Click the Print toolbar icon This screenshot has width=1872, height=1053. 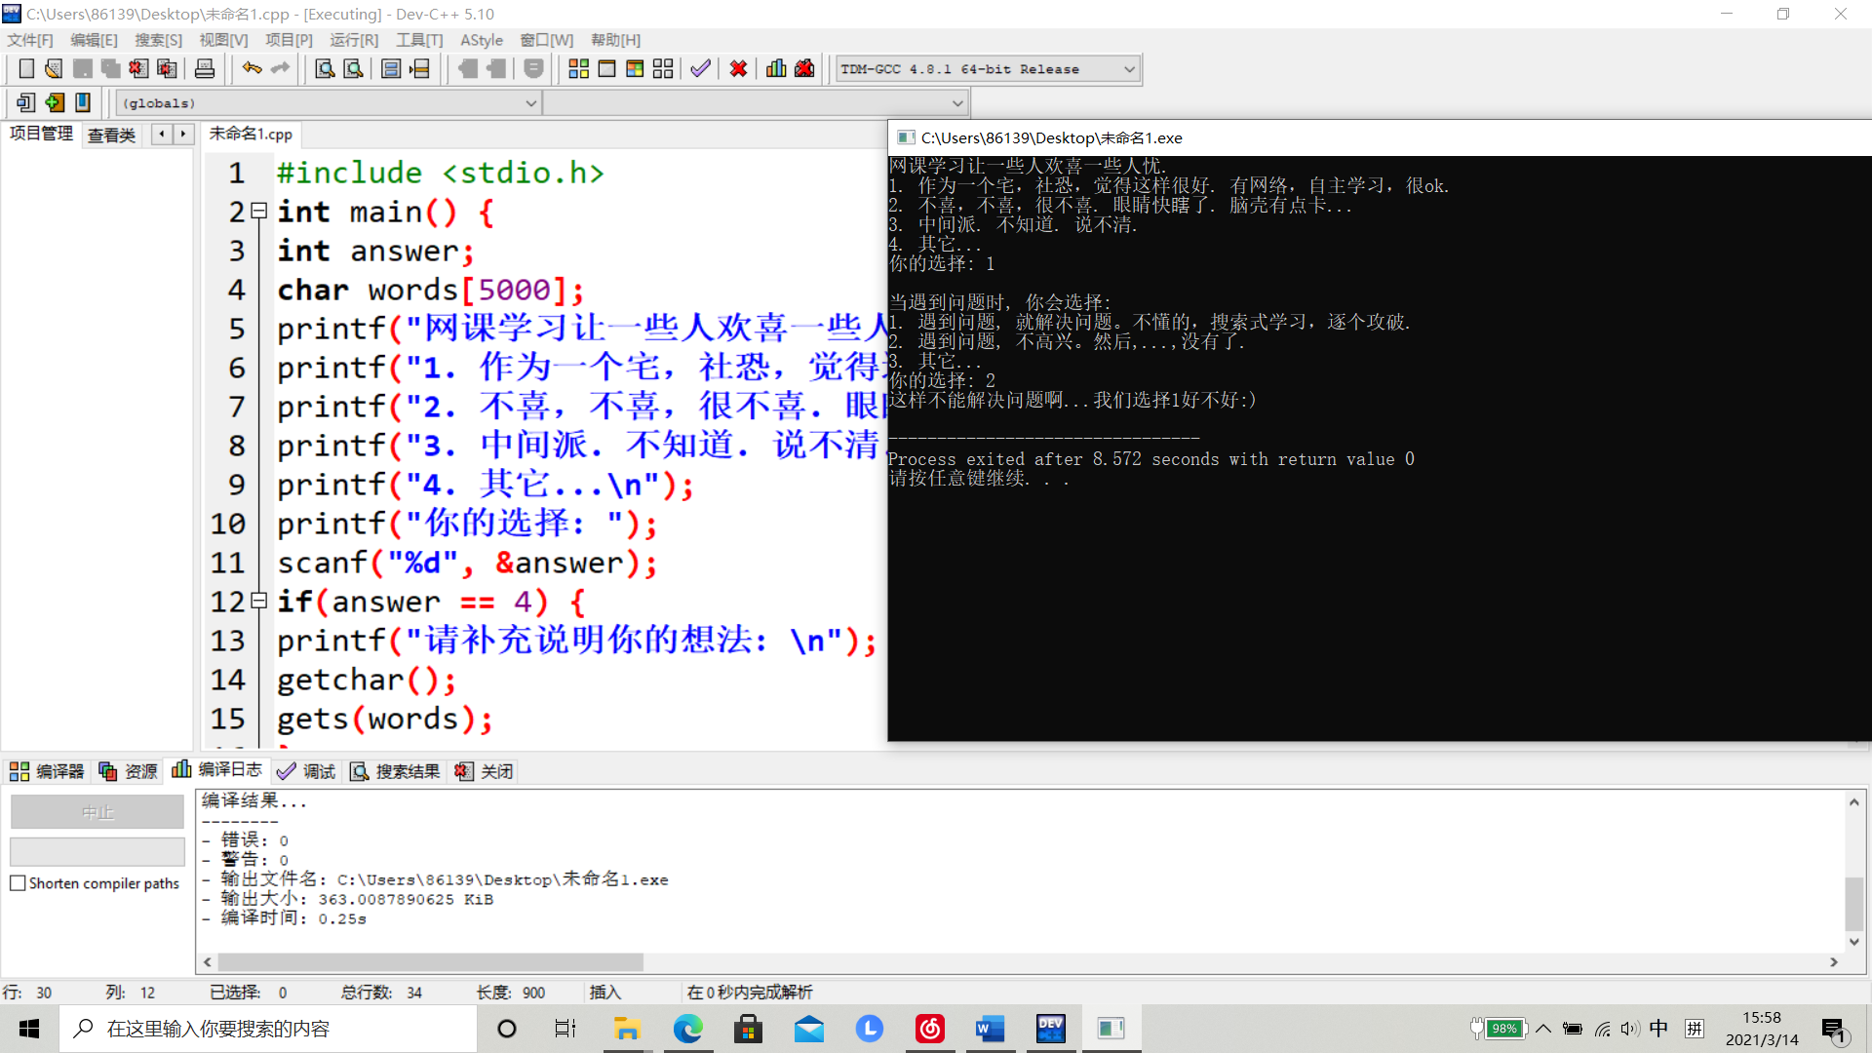(x=205, y=69)
